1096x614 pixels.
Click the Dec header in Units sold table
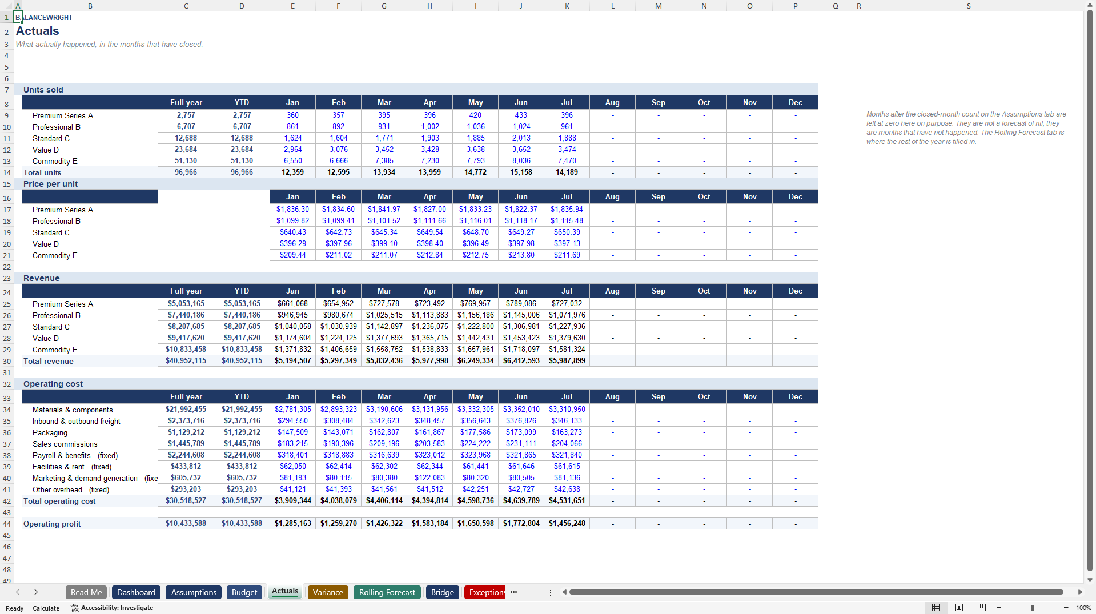point(795,102)
